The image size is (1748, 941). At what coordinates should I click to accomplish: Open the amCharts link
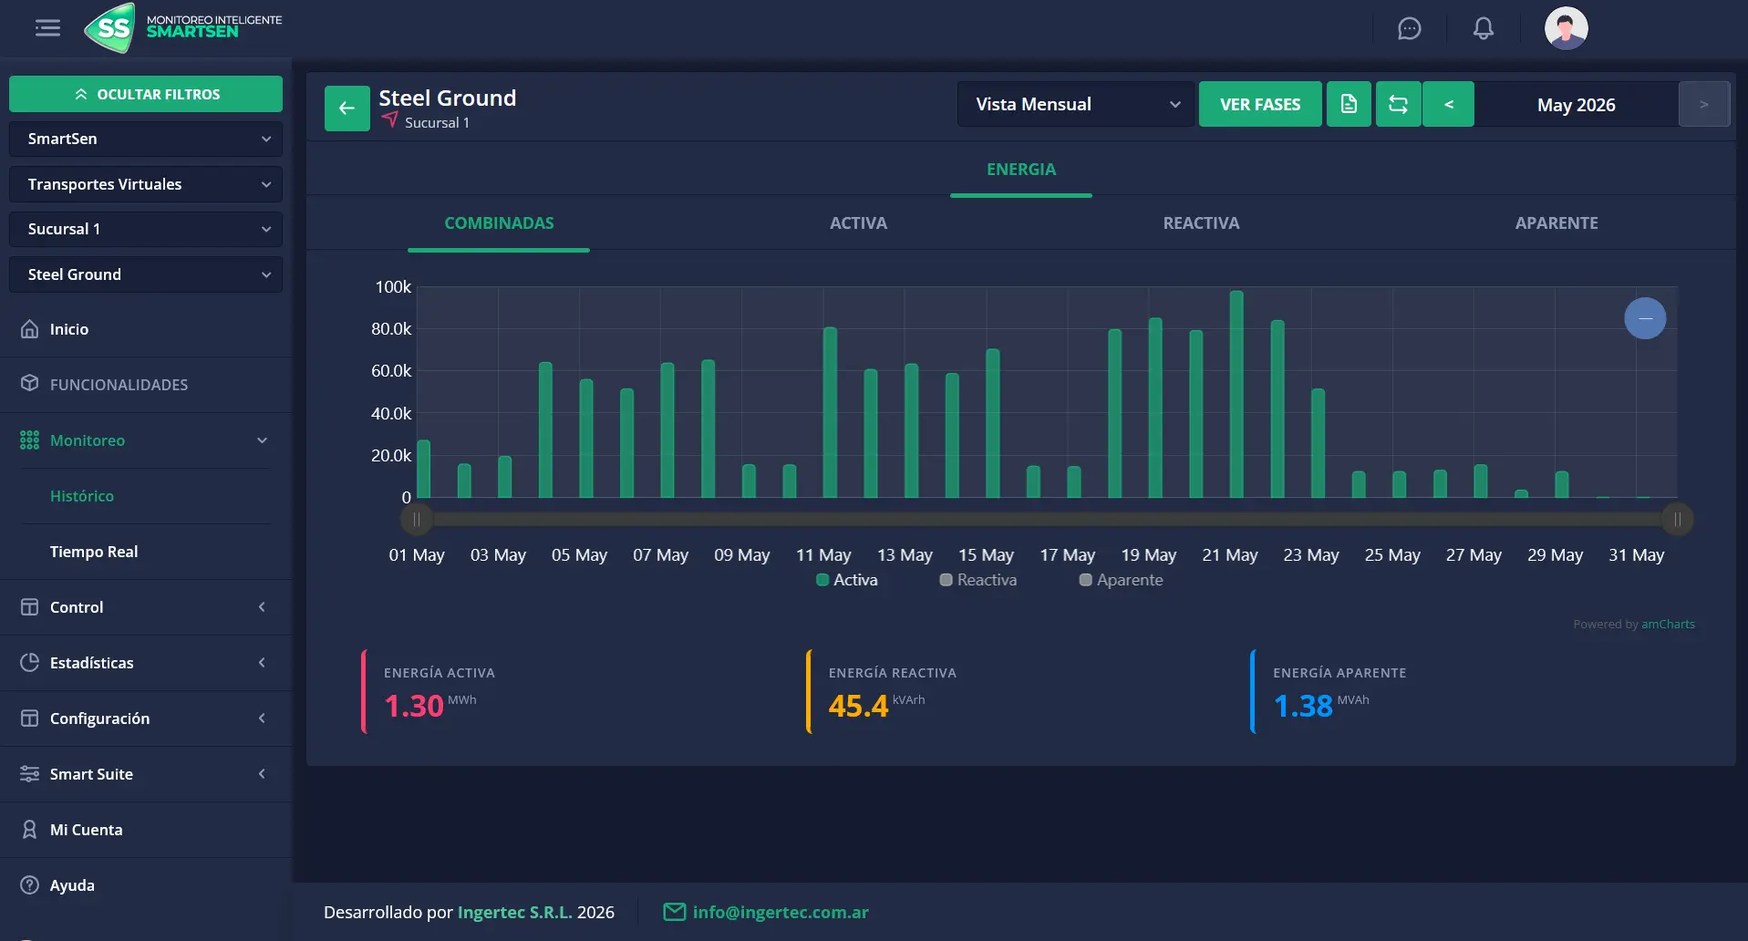(x=1668, y=625)
